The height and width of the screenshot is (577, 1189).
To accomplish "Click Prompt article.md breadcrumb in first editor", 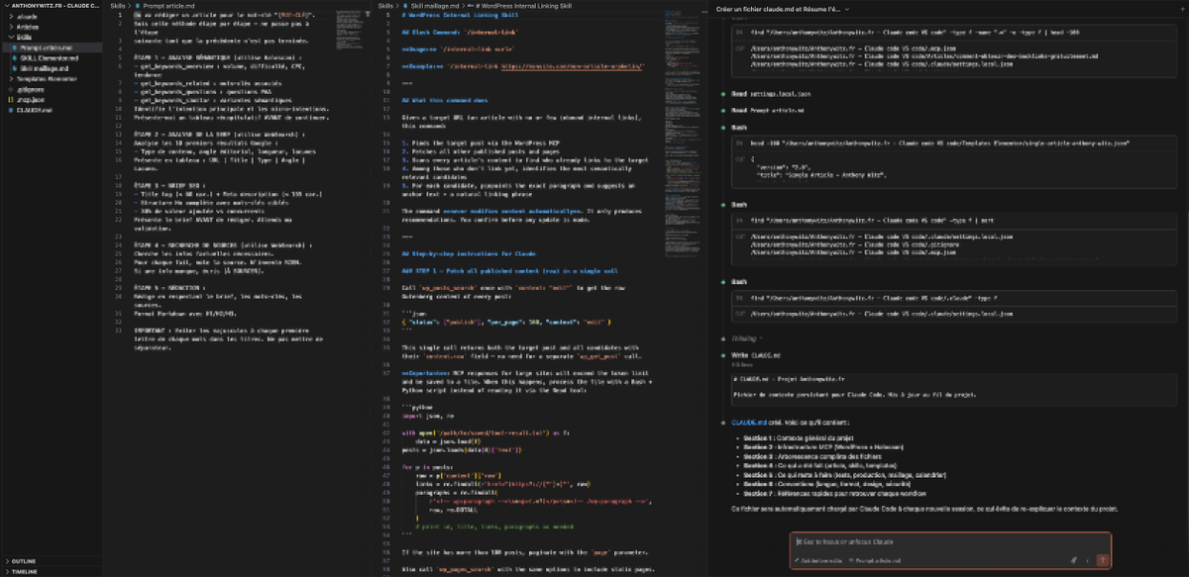I will coord(167,5).
